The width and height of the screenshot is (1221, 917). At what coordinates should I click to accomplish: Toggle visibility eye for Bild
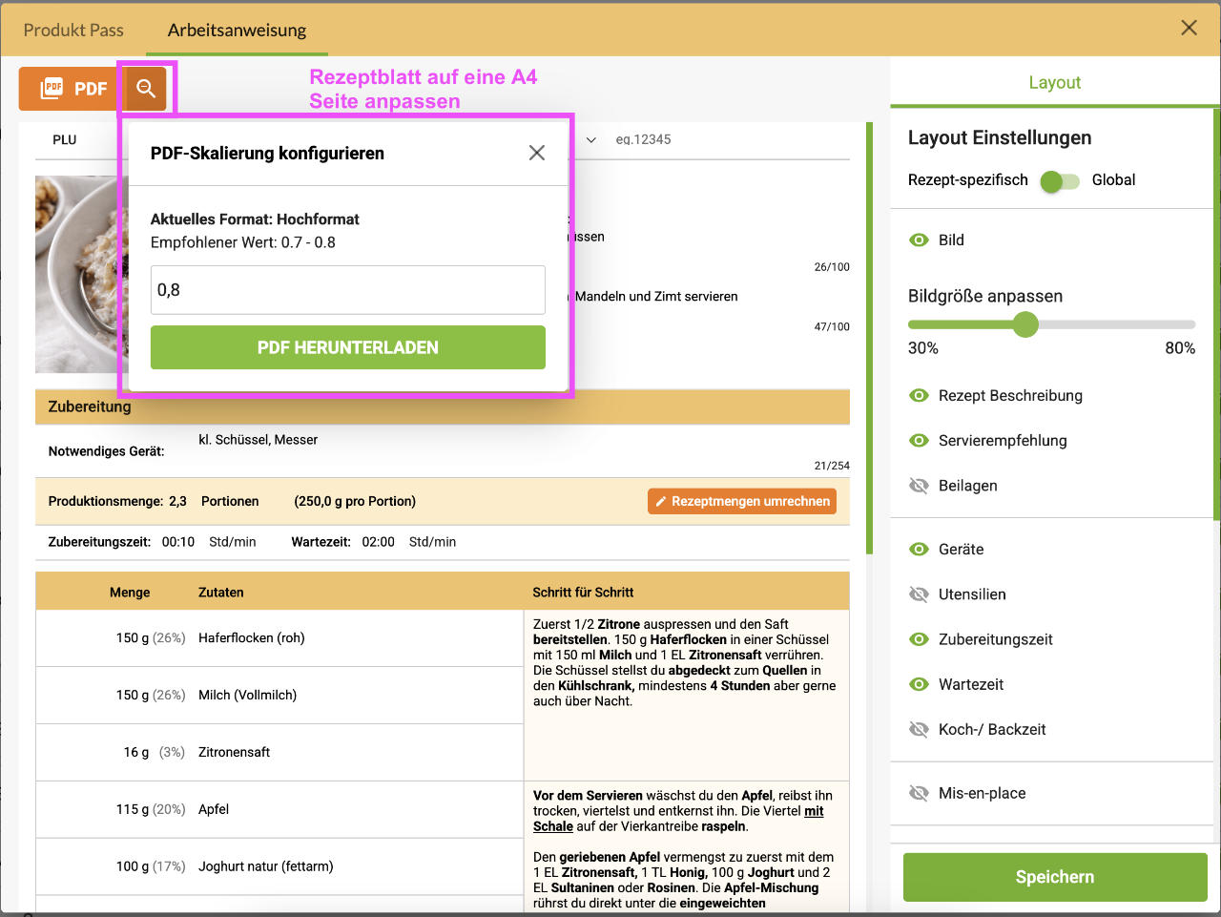tap(919, 240)
